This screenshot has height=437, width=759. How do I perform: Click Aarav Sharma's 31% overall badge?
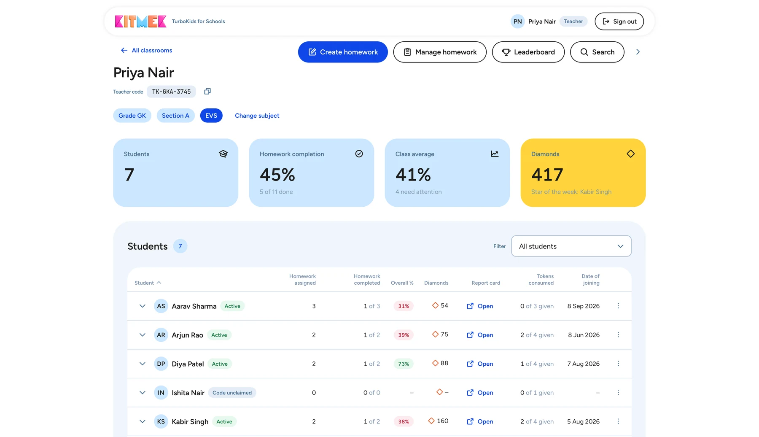pos(404,306)
